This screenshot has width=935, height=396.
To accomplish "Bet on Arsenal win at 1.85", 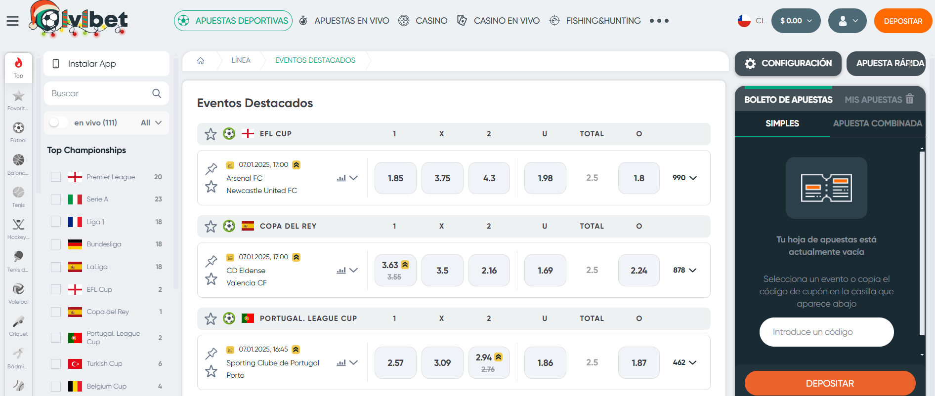I will 395,178.
